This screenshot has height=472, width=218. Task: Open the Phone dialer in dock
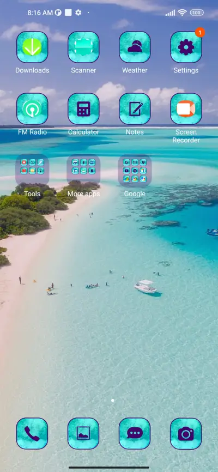32,433
